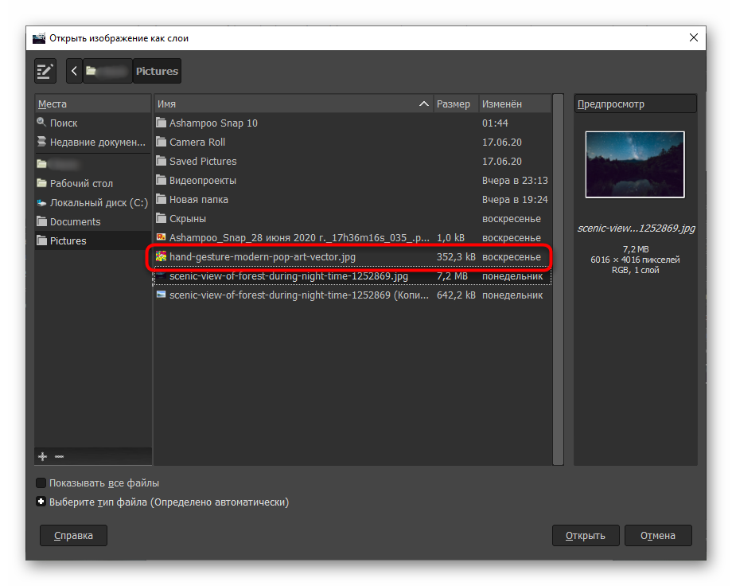Click the file list vertical scrollbar

(558, 279)
